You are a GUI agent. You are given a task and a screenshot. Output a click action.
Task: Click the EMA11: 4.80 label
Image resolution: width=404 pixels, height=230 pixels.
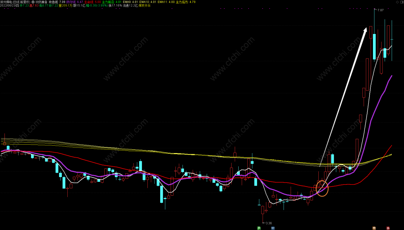166,2
